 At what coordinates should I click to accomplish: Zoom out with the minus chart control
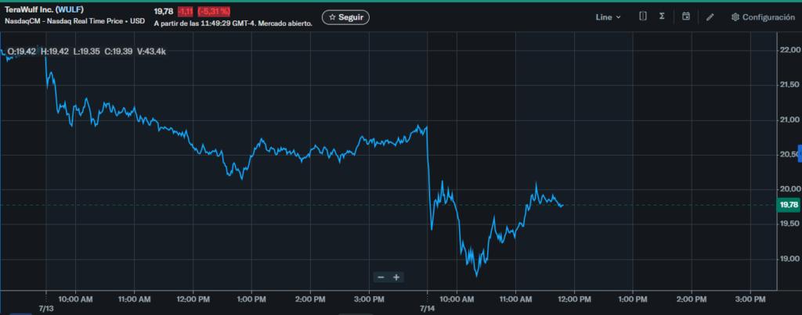pos(381,277)
